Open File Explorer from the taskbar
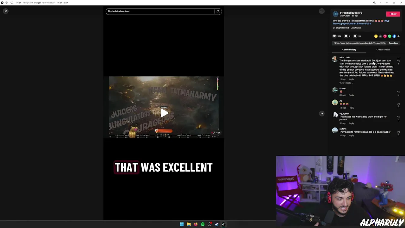The height and width of the screenshot is (228, 405). pos(189,224)
